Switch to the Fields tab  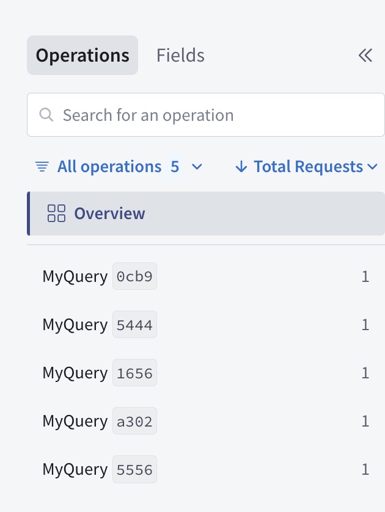coord(180,55)
